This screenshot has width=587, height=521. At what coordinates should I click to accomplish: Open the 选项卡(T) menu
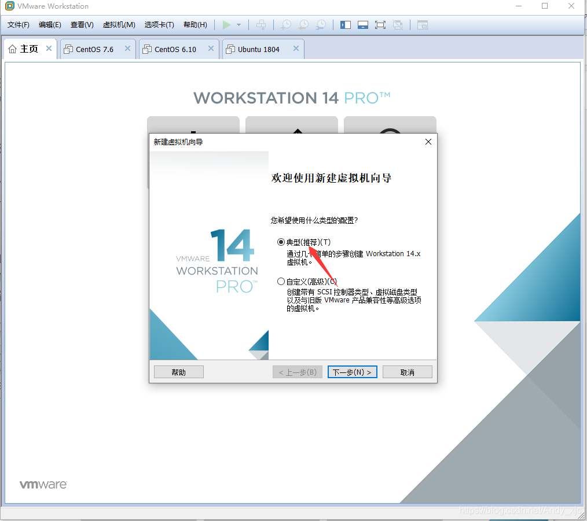click(x=159, y=25)
